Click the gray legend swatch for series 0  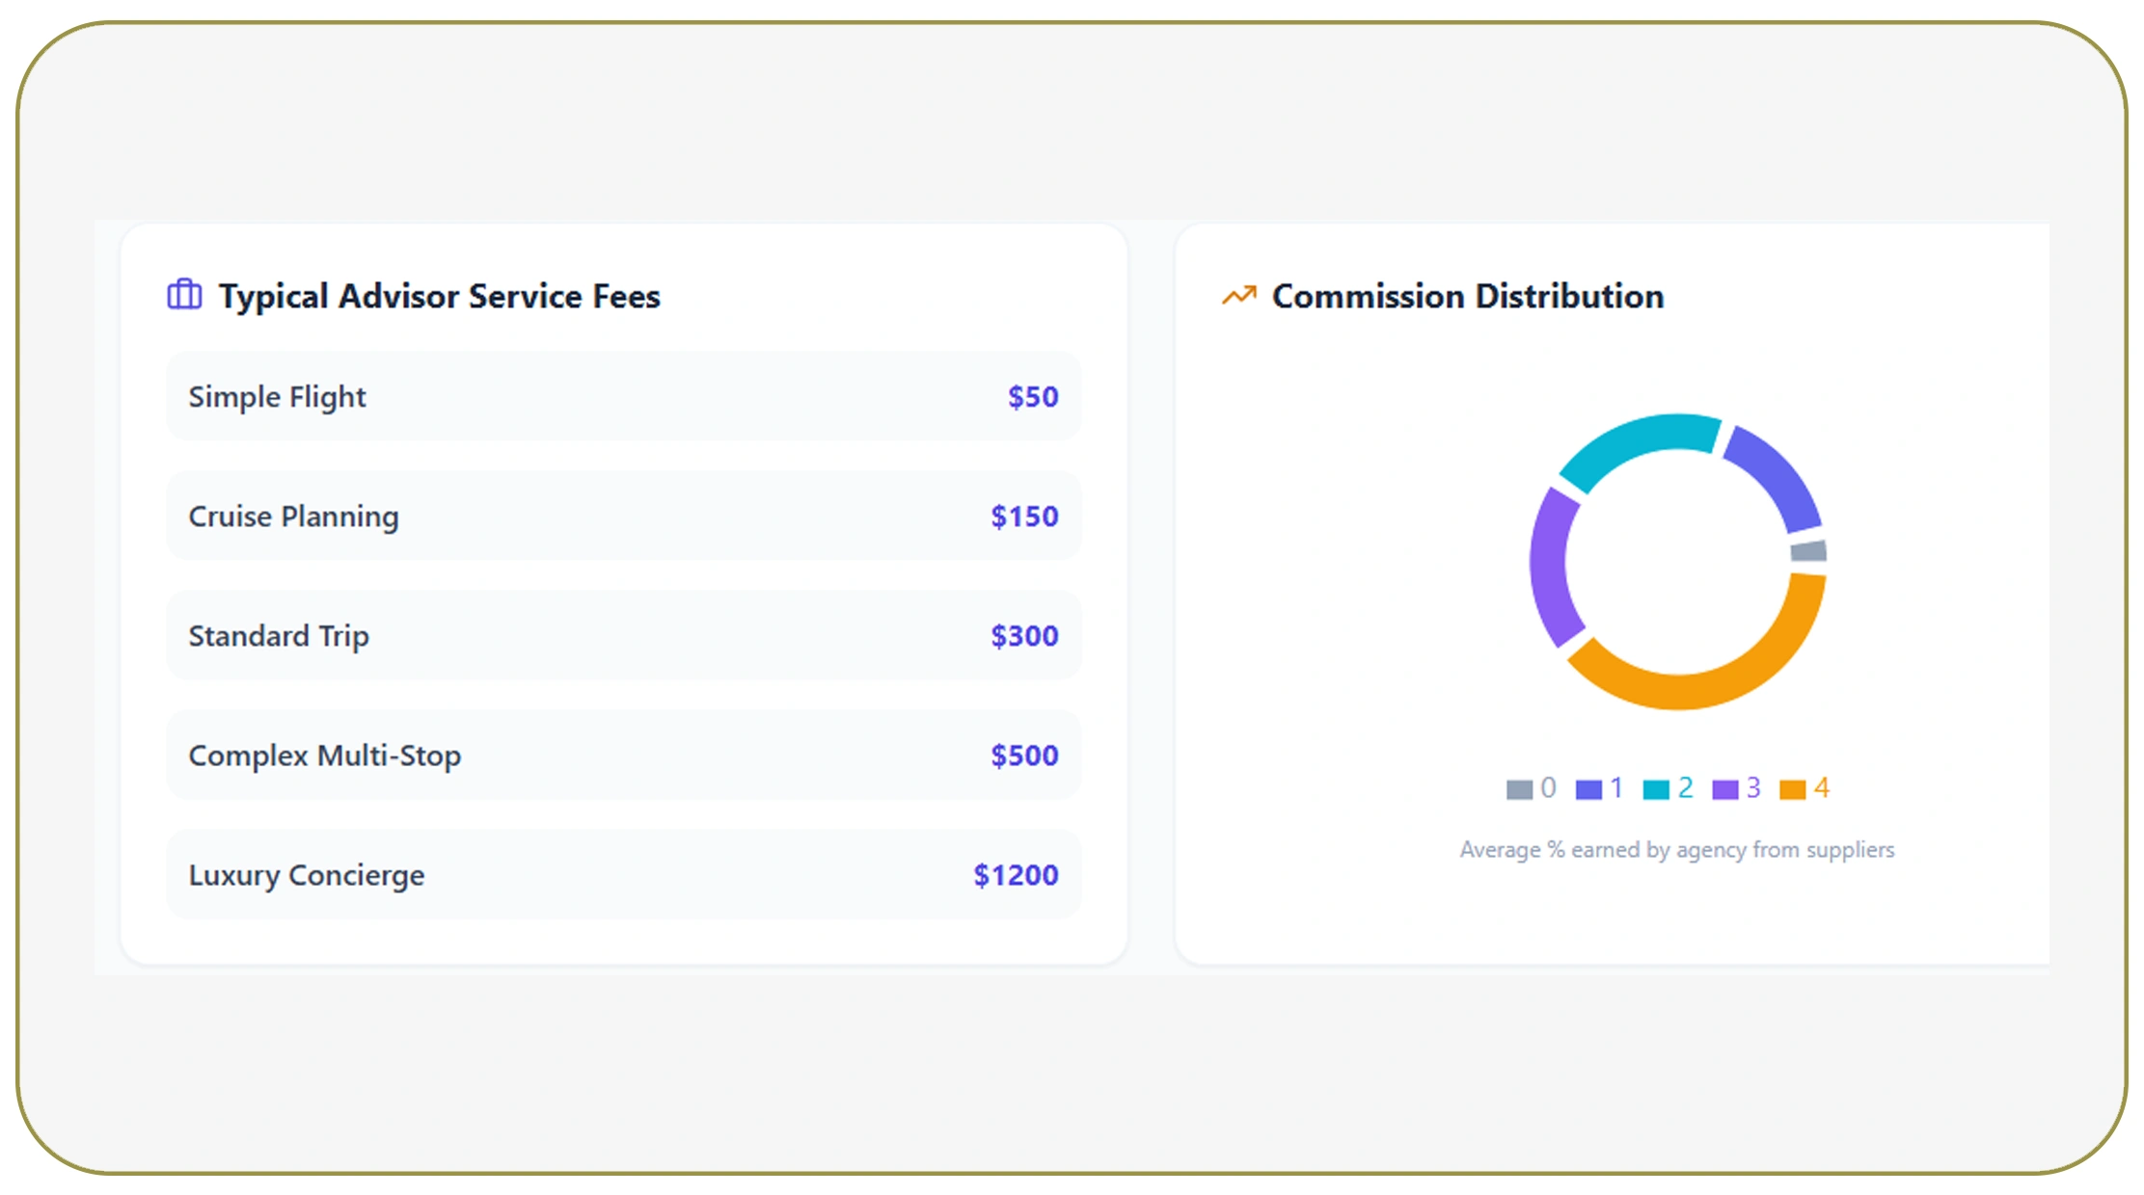coord(1520,787)
